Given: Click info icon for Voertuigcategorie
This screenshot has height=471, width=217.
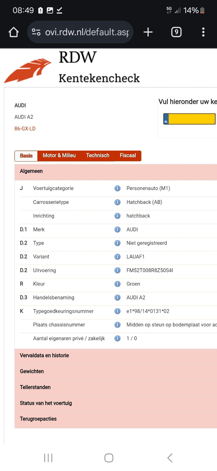Looking at the screenshot, I should 117,188.
